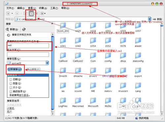Click the 646 MB status bar text
This screenshot has height=122, width=165.
pyautogui.click(x=120, y=118)
